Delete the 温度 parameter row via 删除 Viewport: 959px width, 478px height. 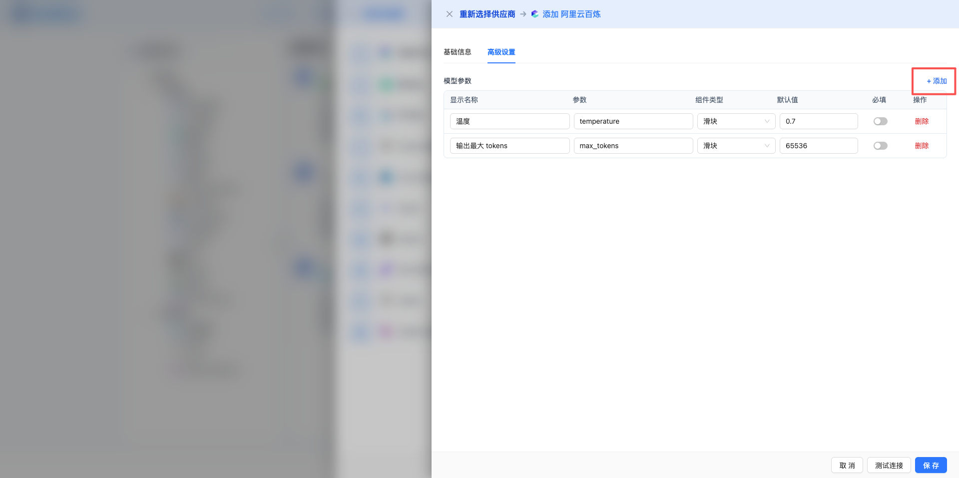(922, 121)
